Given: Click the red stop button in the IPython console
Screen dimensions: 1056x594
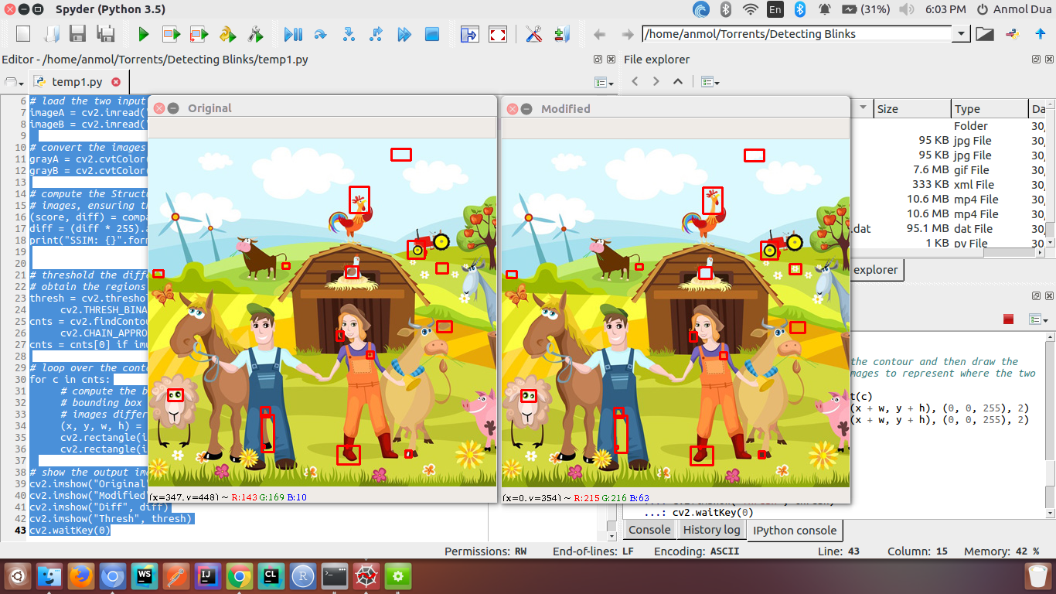Looking at the screenshot, I should coord(1008,319).
